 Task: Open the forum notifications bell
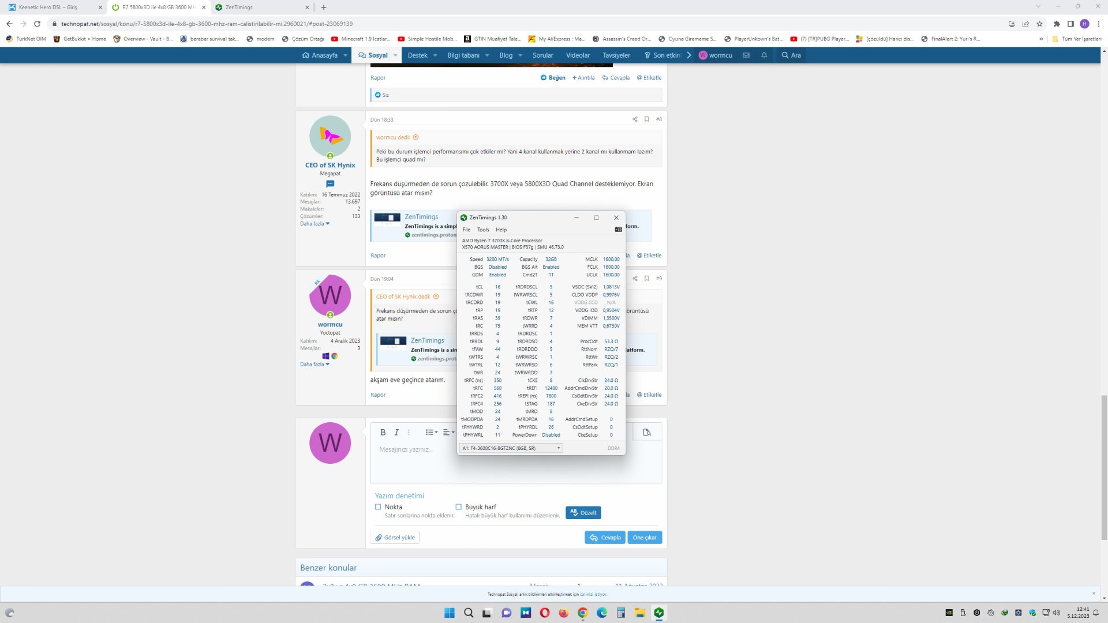pos(764,55)
